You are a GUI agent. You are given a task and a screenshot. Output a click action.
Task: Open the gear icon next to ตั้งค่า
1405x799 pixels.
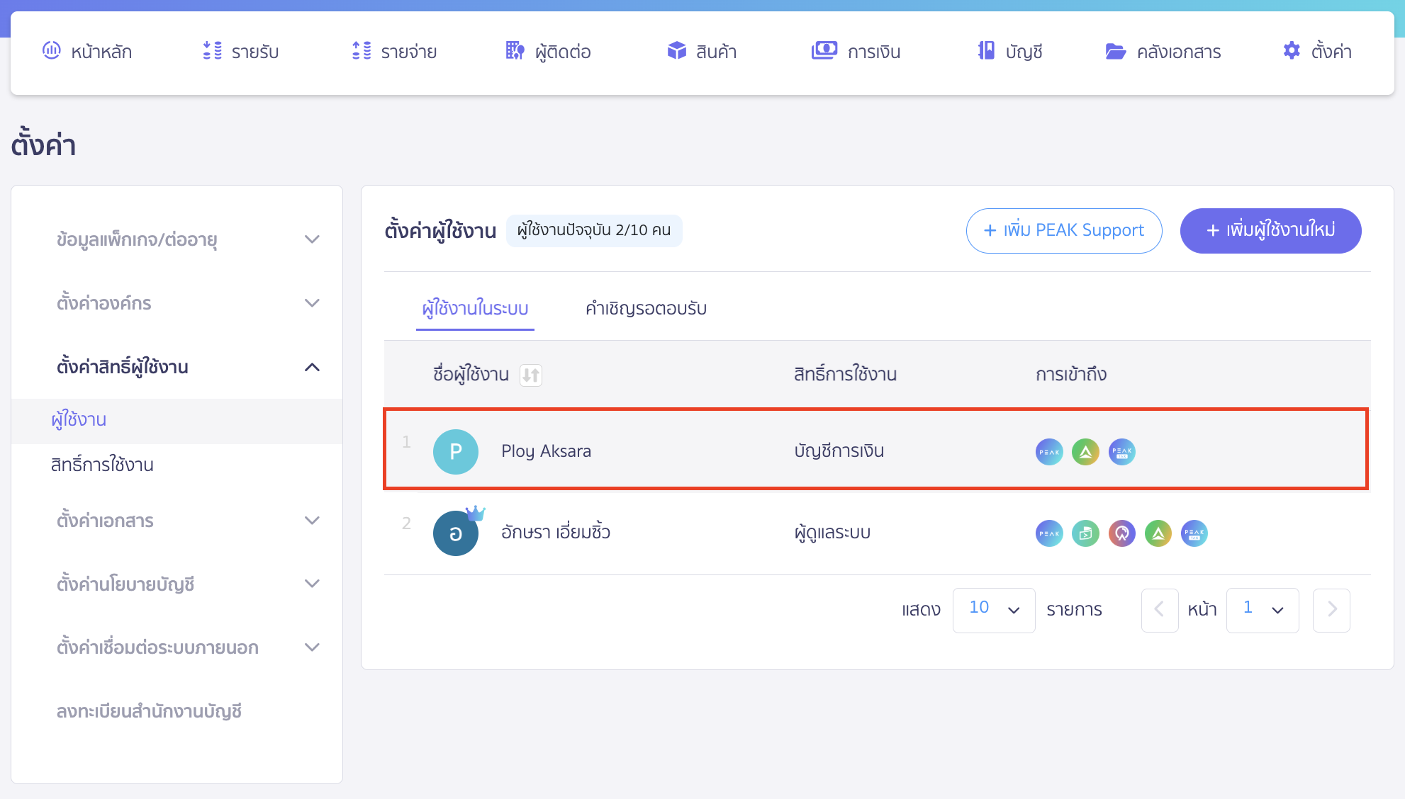(1291, 50)
